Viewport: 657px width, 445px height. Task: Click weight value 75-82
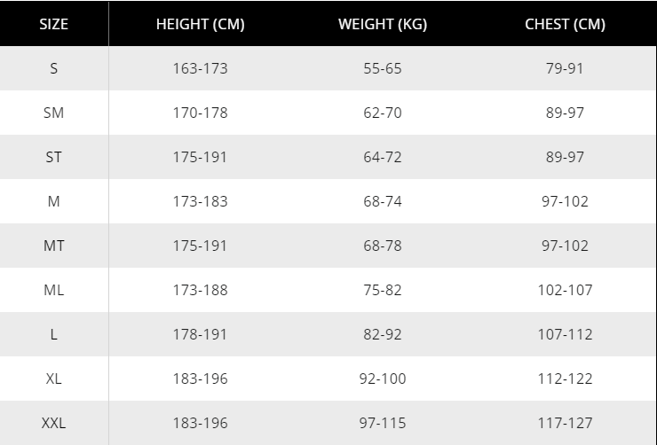(x=383, y=290)
